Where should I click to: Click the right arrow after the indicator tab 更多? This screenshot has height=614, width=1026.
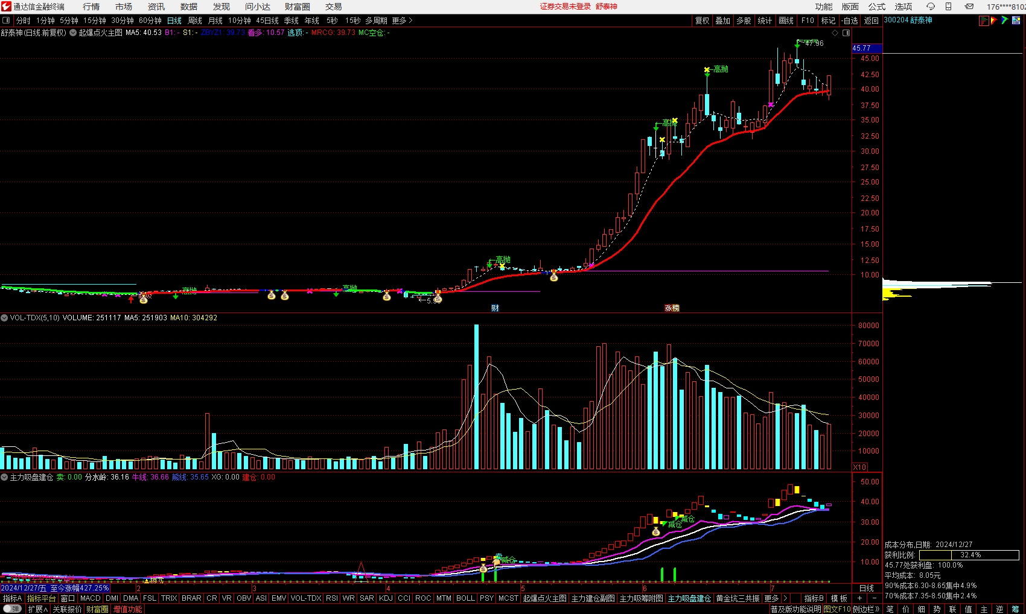pyautogui.click(x=785, y=598)
